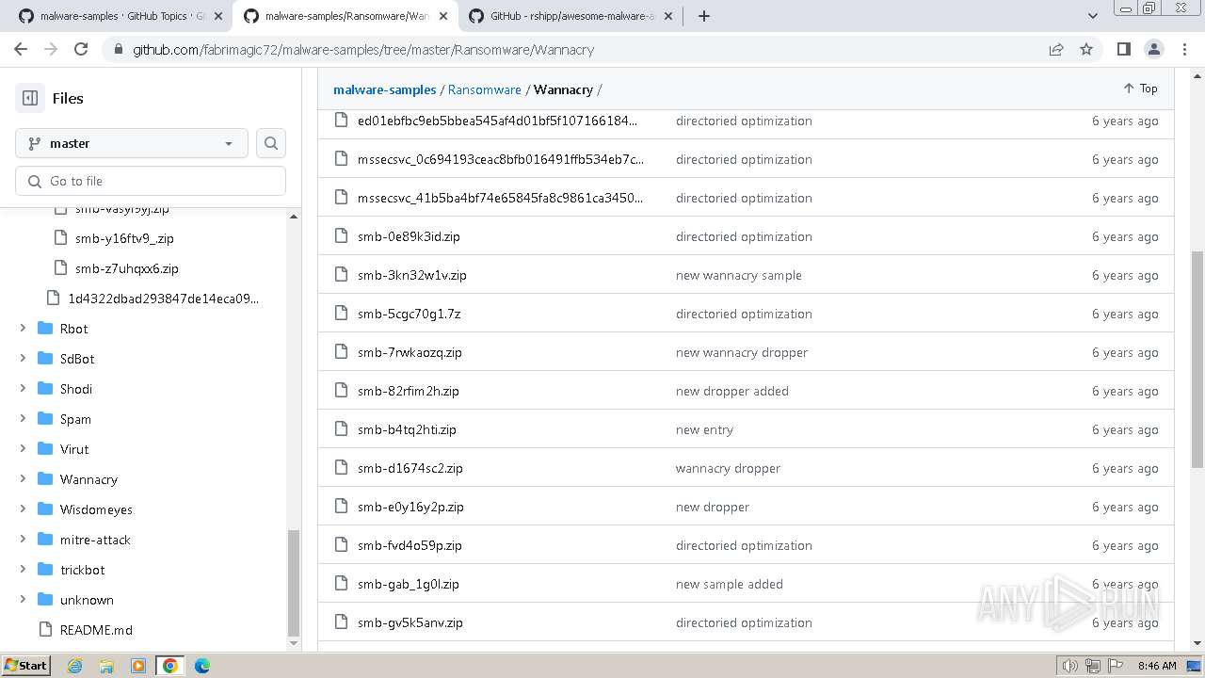This screenshot has height=678, width=1205.
Task: Open smb-gv5k5anv.zip file link
Action: coord(410,622)
